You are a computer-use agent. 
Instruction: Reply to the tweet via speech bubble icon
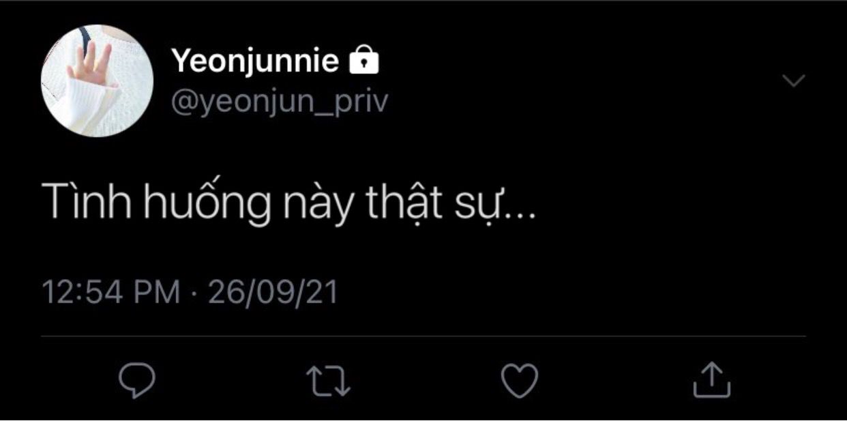pos(137,381)
